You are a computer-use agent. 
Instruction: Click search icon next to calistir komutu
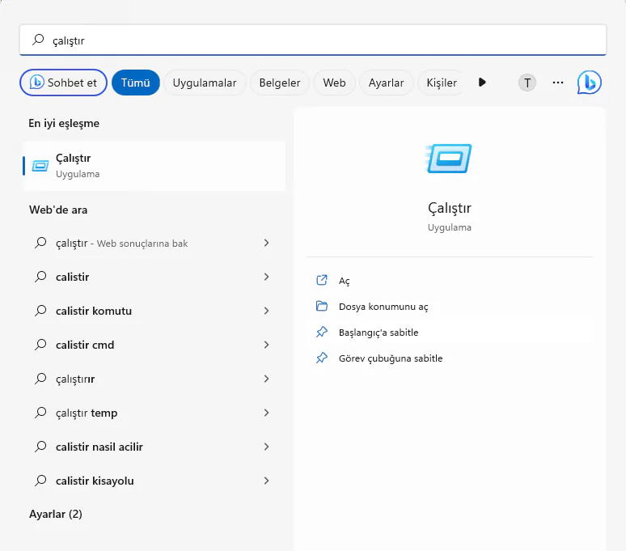point(40,310)
